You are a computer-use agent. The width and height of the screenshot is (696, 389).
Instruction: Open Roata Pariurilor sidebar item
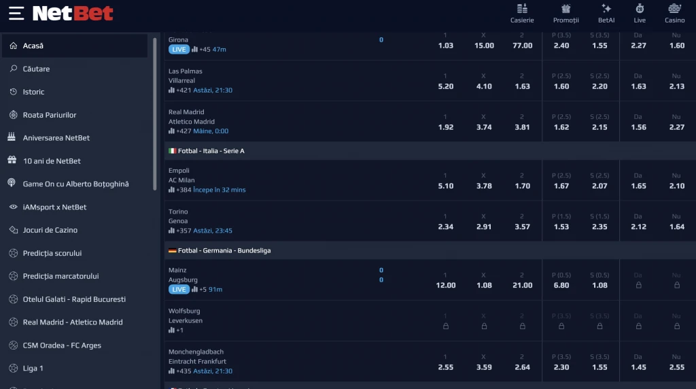(50, 115)
